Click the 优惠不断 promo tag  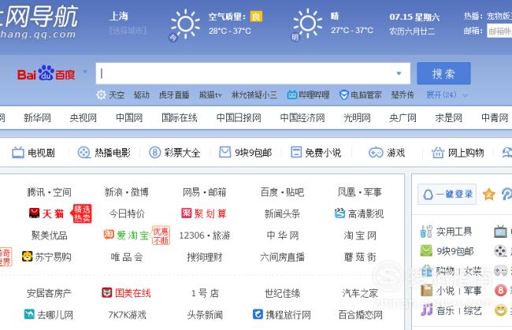(161, 235)
